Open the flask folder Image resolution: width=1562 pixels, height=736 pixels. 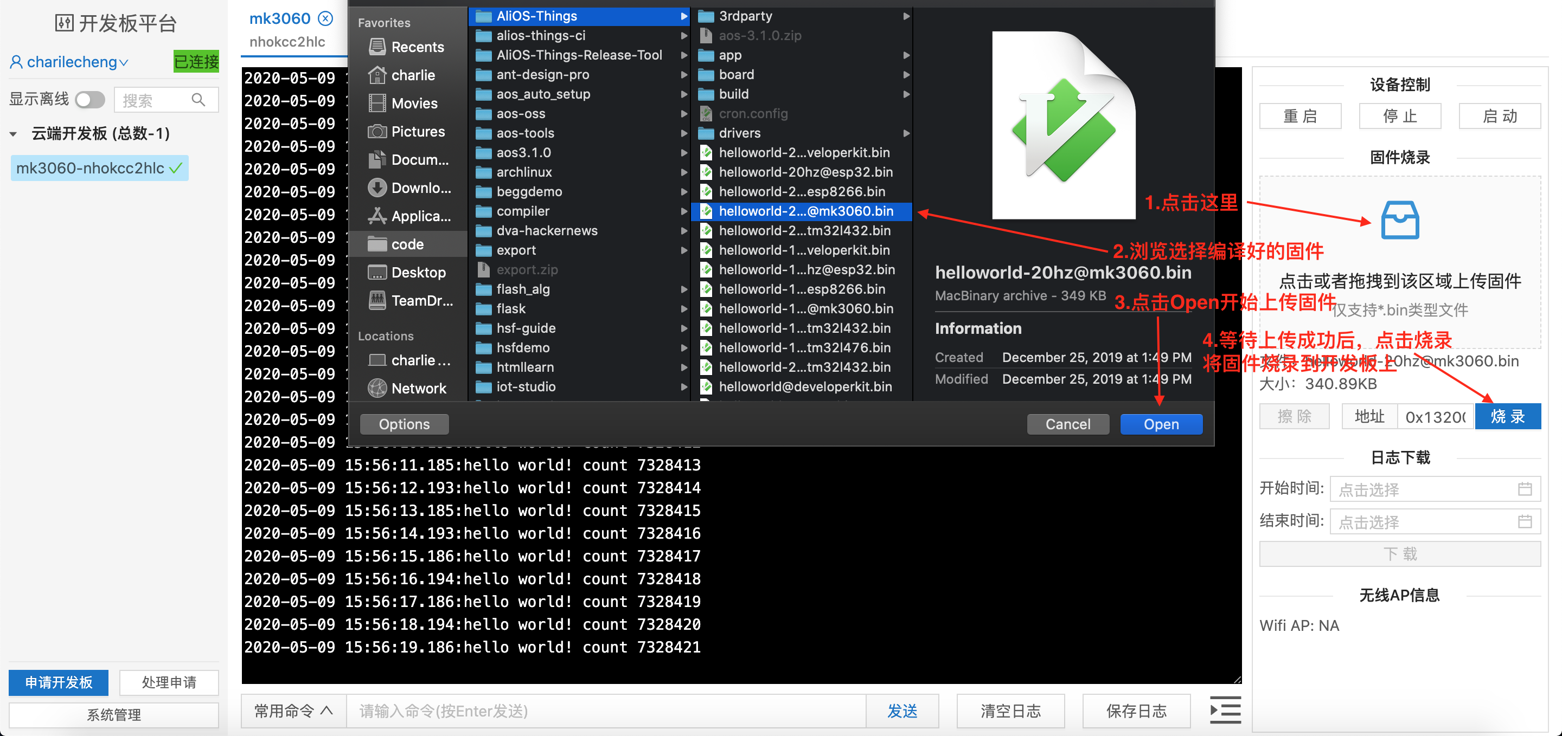pyautogui.click(x=579, y=308)
